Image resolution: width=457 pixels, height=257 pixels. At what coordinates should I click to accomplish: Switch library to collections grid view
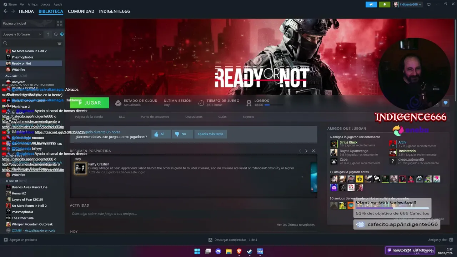click(59, 23)
